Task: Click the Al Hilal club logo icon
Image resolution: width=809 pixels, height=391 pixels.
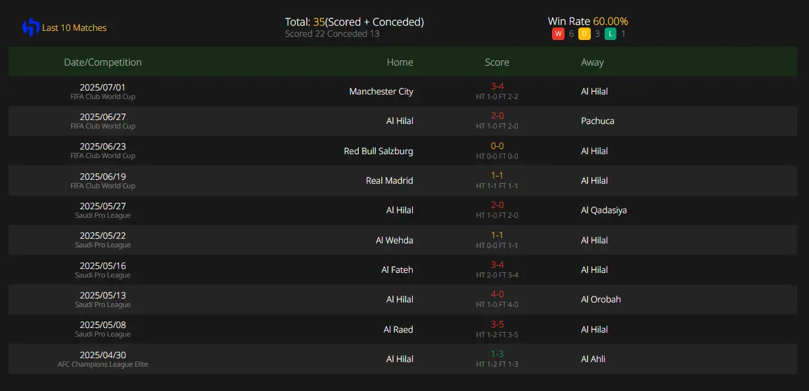Action: click(x=31, y=28)
